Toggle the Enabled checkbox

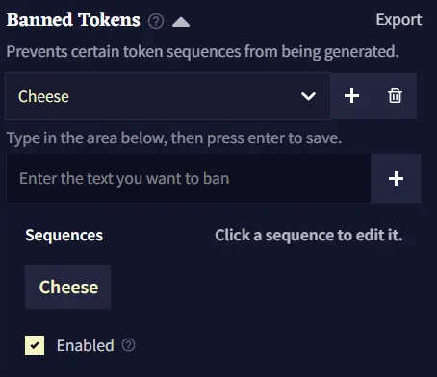click(35, 345)
